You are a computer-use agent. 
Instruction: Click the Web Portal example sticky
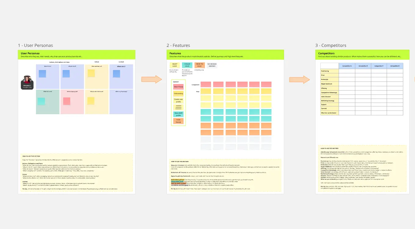[178, 87]
